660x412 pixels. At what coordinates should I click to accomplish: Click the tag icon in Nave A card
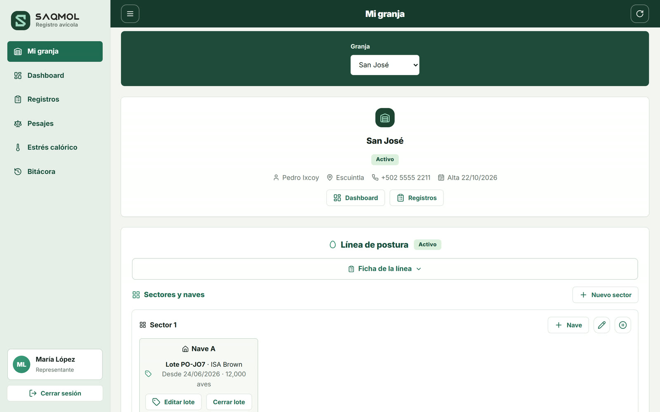click(x=148, y=374)
